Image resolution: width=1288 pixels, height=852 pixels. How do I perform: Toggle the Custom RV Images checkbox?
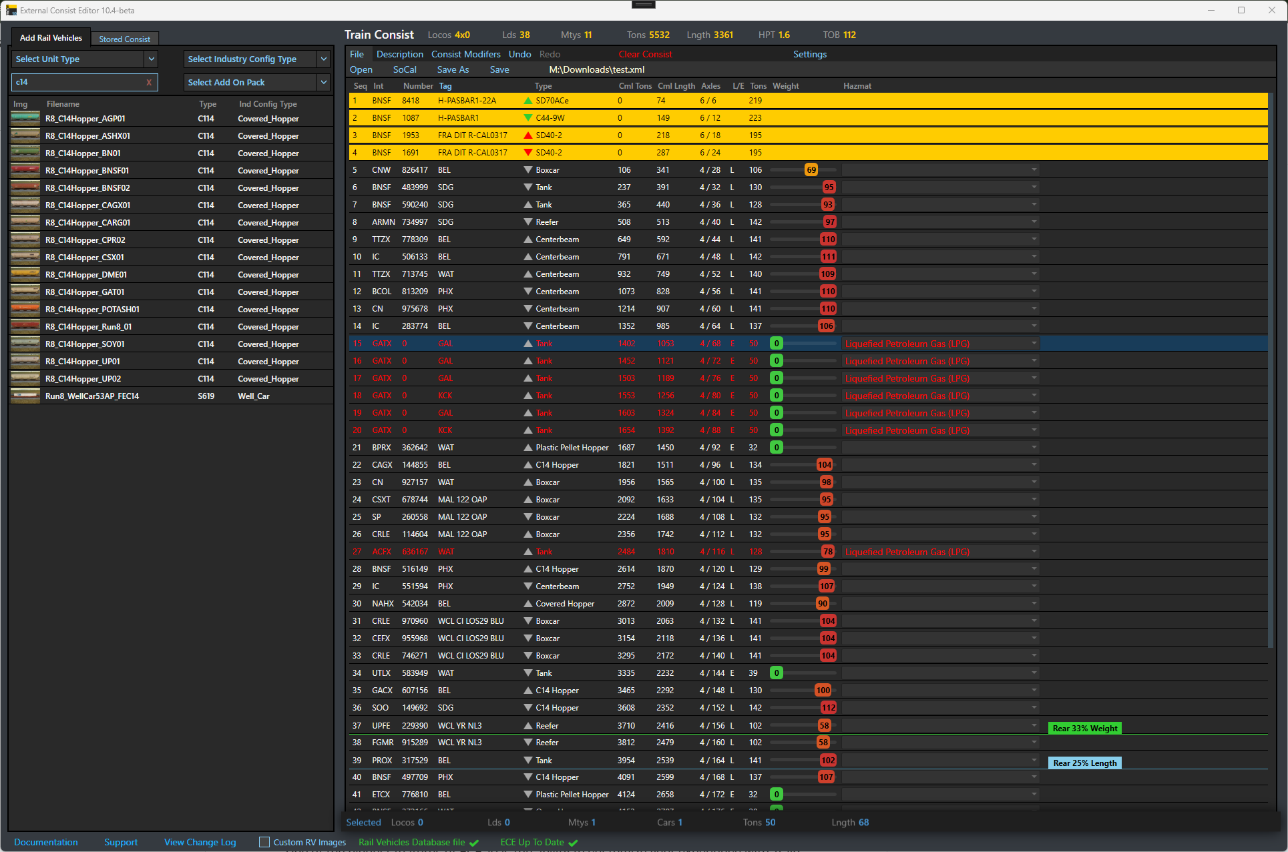tap(264, 842)
